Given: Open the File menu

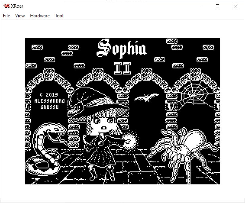Looking at the screenshot, I should pos(6,16).
